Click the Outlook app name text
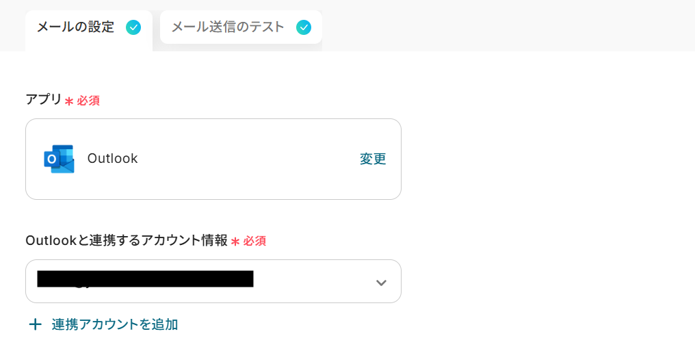 [113, 159]
